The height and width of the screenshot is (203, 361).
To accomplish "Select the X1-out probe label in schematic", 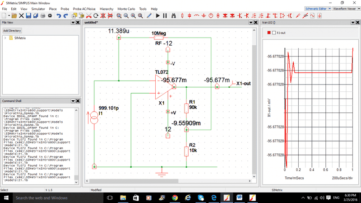I will (243, 84).
